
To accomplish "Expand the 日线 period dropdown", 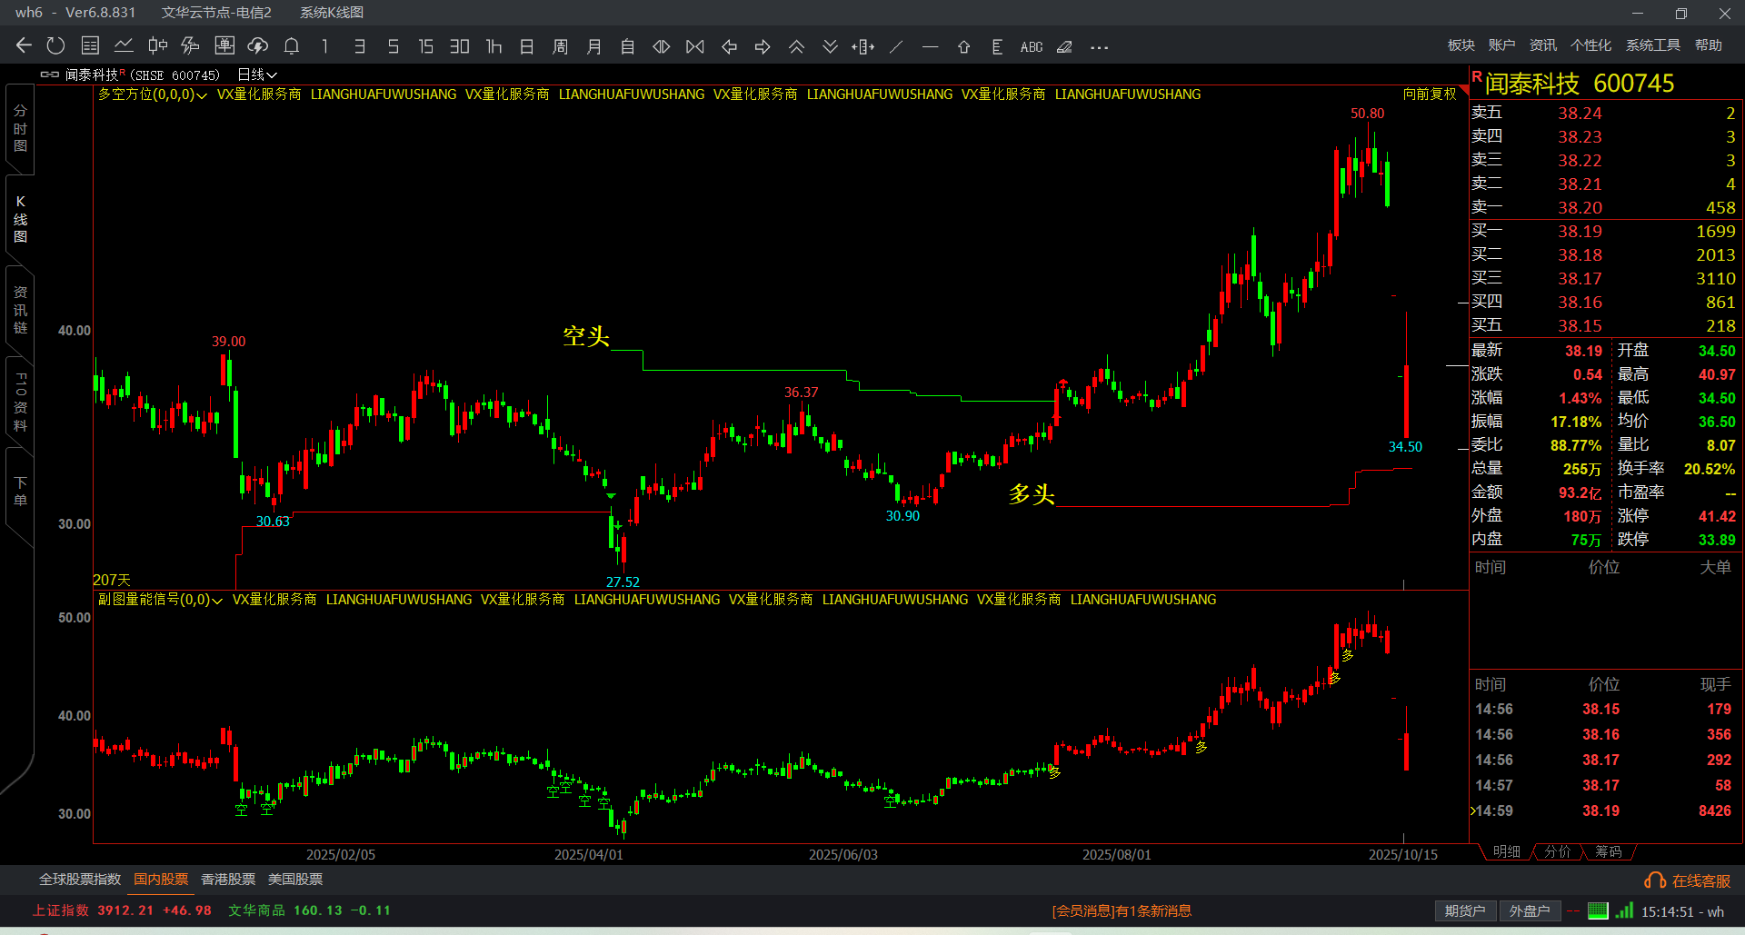I will (x=257, y=75).
